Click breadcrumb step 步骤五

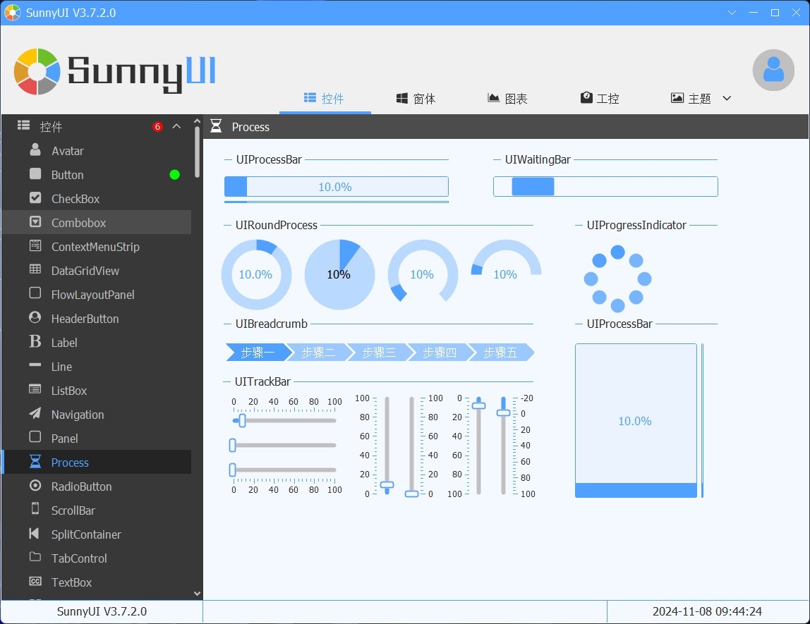500,353
